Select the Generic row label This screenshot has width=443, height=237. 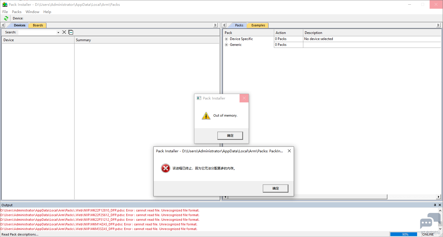pyautogui.click(x=236, y=45)
